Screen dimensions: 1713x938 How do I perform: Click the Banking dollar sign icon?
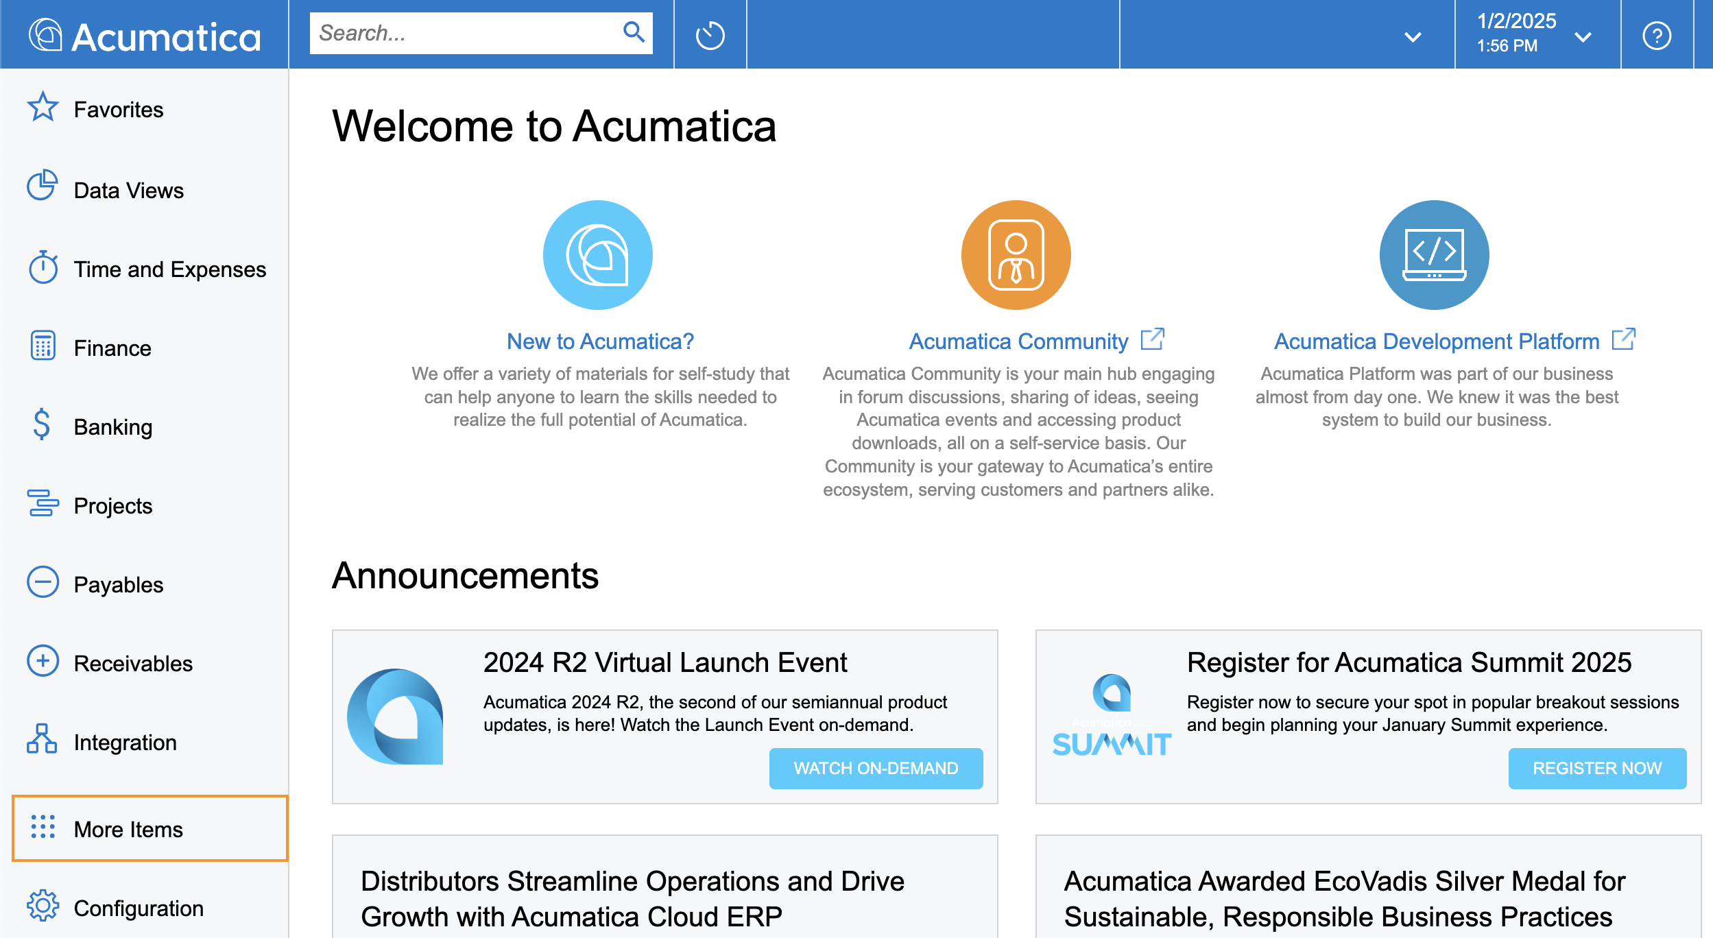41,424
